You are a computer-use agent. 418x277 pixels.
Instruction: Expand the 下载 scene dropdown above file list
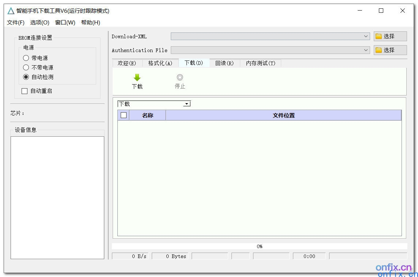pos(187,104)
